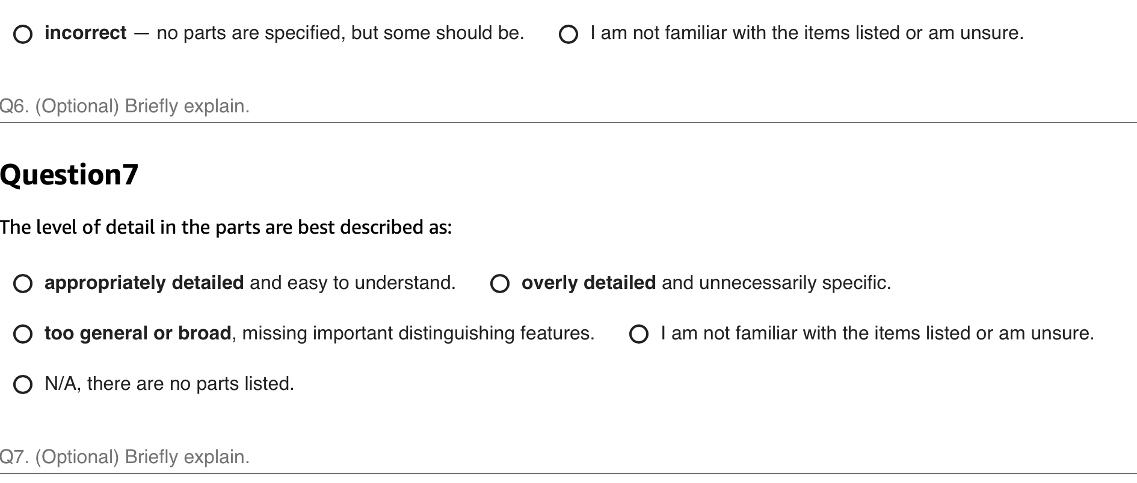
Task: Click the 'missing important distinguishing features' label text
Action: click(x=418, y=333)
